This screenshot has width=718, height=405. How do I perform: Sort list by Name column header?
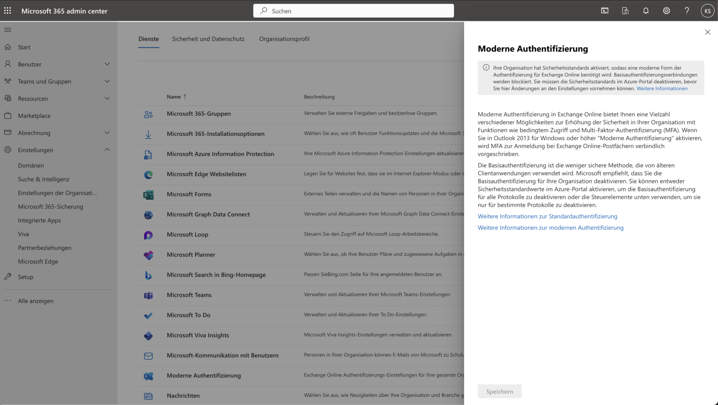[x=174, y=97]
